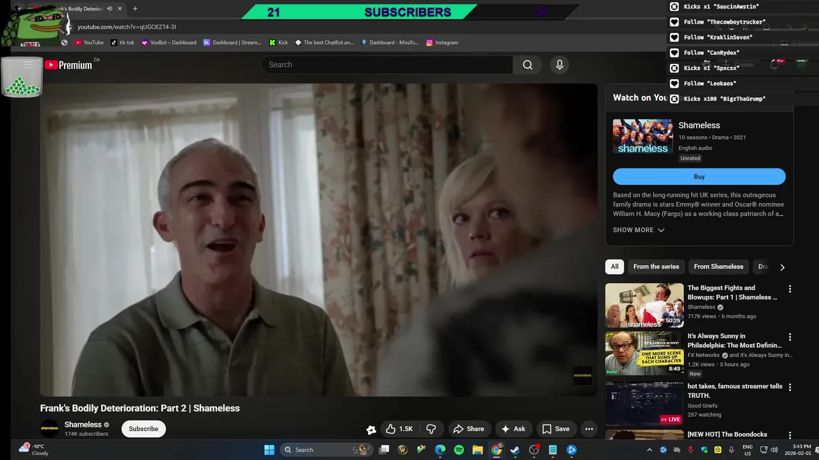Open a new browser tab
The width and height of the screenshot is (819, 460).
(135, 9)
